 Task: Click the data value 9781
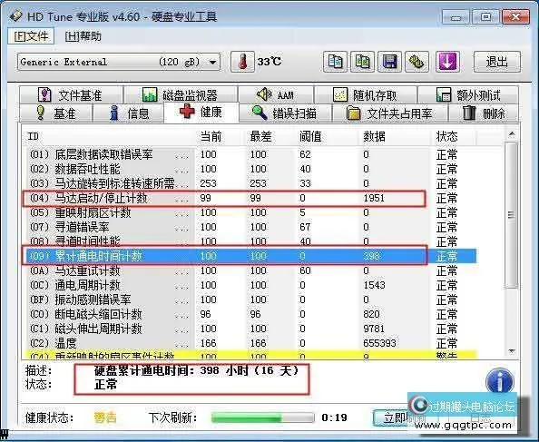[x=374, y=329]
